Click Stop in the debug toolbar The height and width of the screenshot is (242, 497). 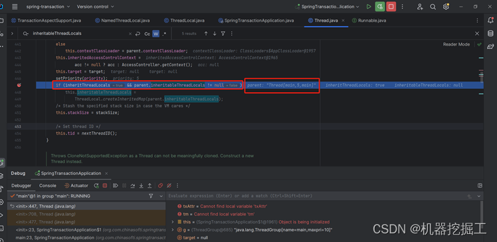[x=105, y=186]
